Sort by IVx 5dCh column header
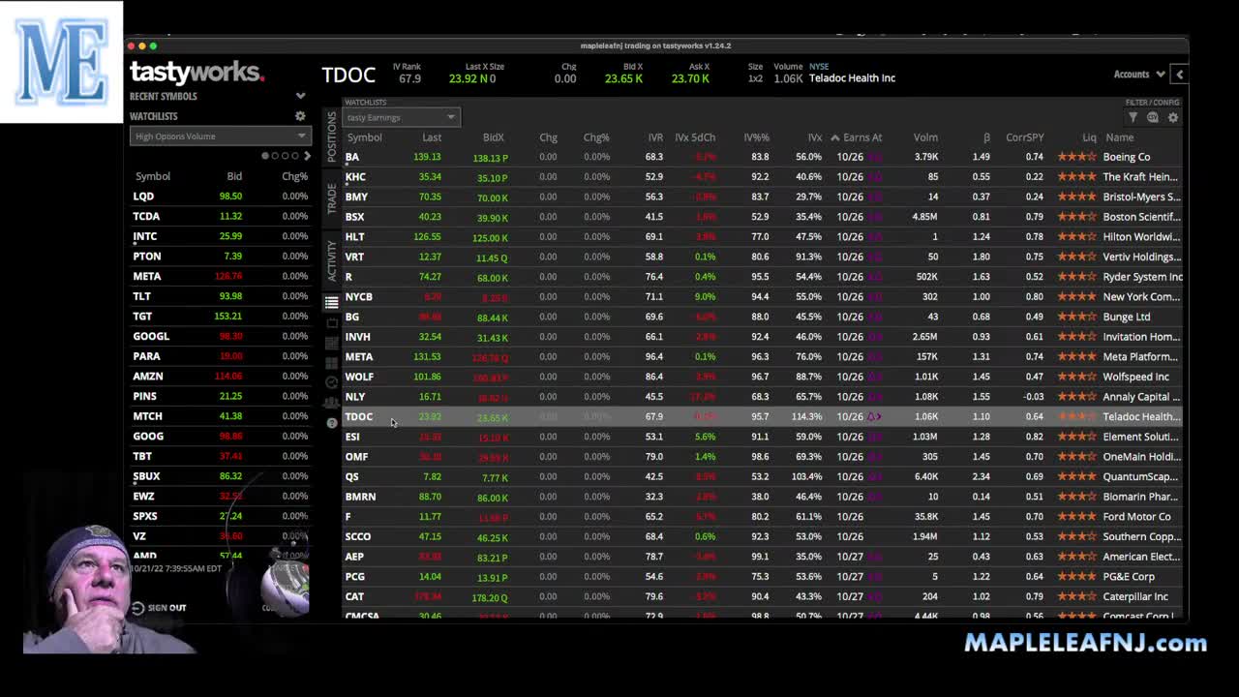Screen dimensions: 1239x697 click(x=694, y=137)
